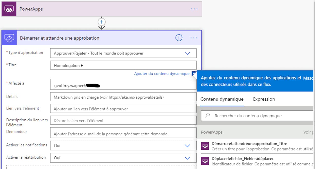Click the PowerApps trigger title

point(31,9)
